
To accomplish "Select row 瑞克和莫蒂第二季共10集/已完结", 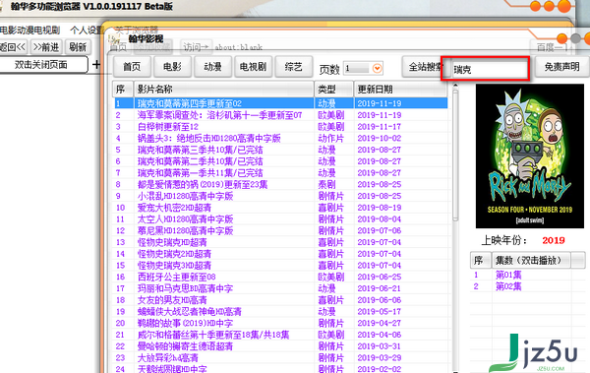I will tap(280, 161).
